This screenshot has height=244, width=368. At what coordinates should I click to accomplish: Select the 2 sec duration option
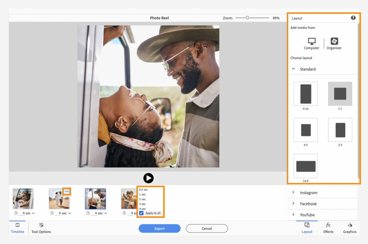(x=142, y=199)
